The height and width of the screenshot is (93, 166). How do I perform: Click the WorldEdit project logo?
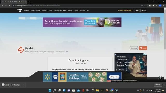tap(21, 50)
